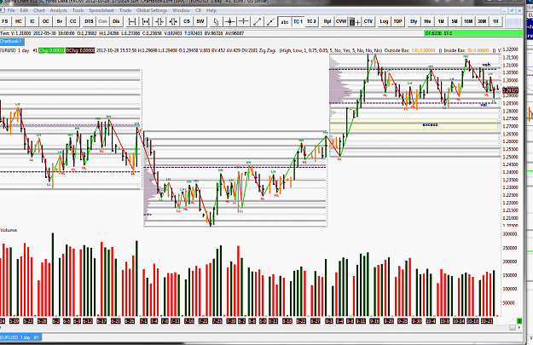The height and width of the screenshot is (345, 533).
Task: Open the Edit menu
Action: click(24, 10)
